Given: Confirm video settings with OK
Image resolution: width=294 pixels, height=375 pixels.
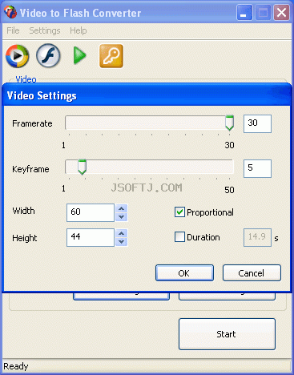Looking at the screenshot, I should coord(184,273).
